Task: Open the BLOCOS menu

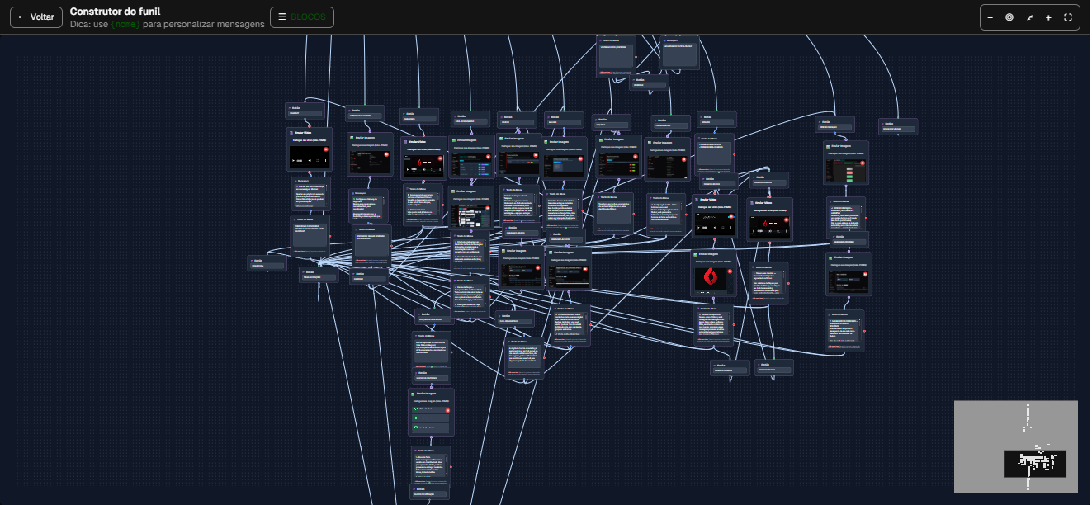Action: (302, 17)
